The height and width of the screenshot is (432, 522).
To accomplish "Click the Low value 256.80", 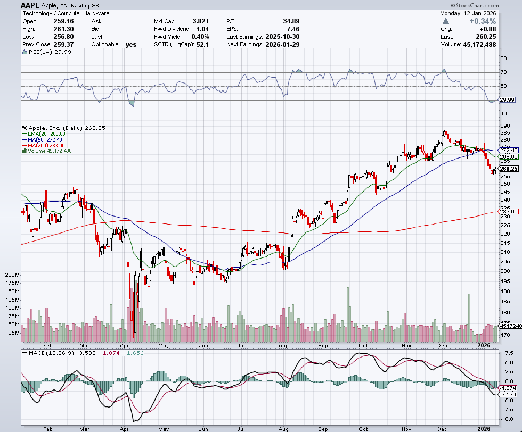I will click(x=63, y=37).
